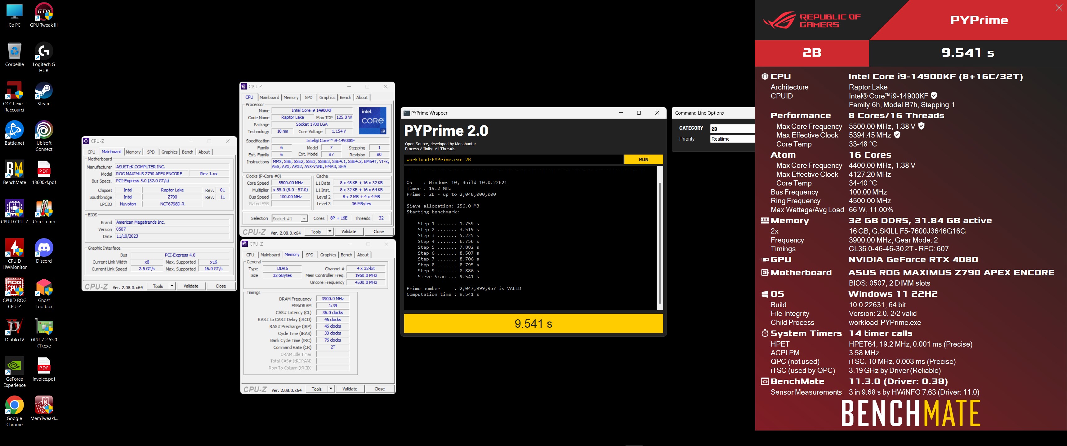The width and height of the screenshot is (1067, 446).
Task: Open Core Temp application
Action: pos(43,212)
